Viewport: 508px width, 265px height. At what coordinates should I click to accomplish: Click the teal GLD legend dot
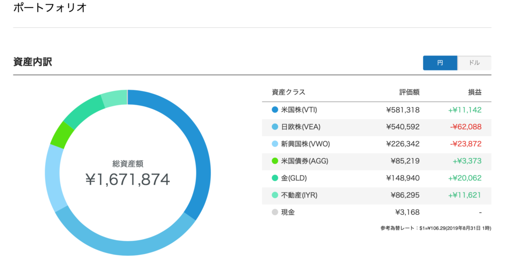coord(275,178)
